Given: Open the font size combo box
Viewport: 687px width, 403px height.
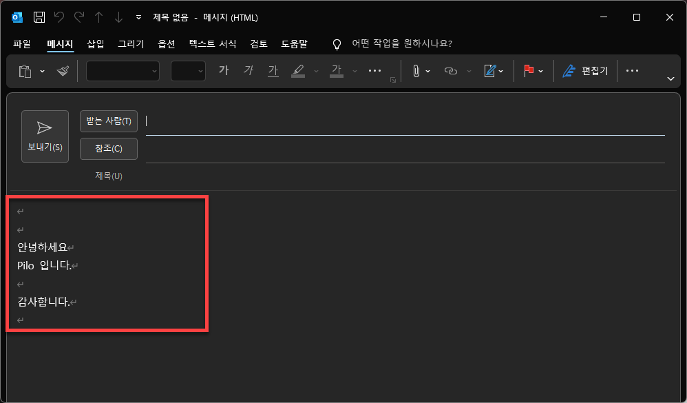Looking at the screenshot, I should pyautogui.click(x=188, y=71).
